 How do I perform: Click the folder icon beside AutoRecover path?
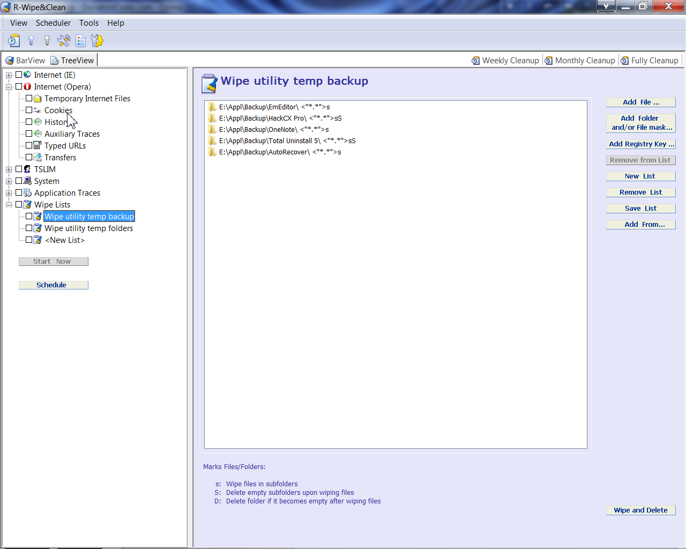click(x=212, y=152)
